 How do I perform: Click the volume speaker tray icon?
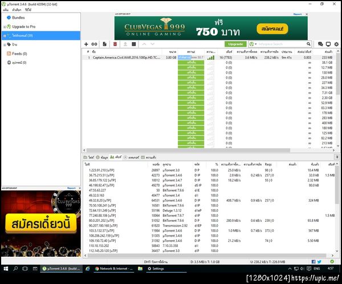(302, 269)
